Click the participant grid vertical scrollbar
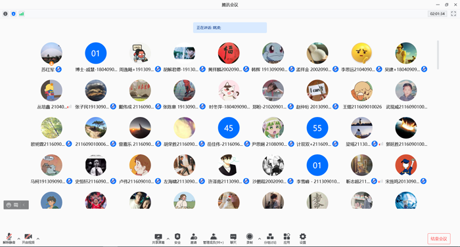Screen dimensions: 460x247 [x=438, y=55]
